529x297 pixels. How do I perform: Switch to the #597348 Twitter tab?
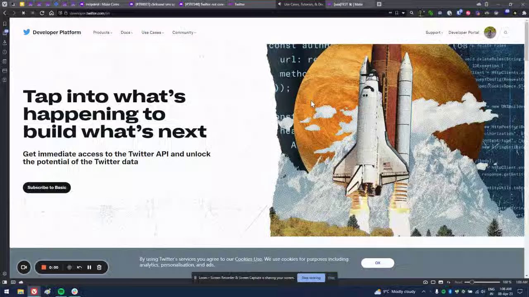(x=202, y=4)
